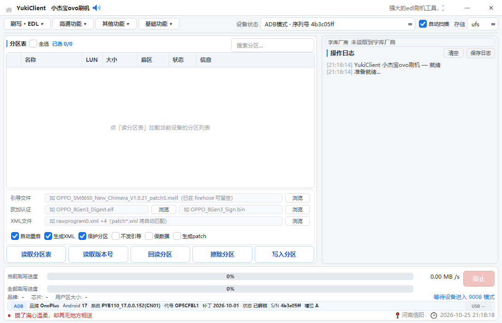Click the clock icon in status bar
The image size is (502, 323).
[x=434, y=316]
